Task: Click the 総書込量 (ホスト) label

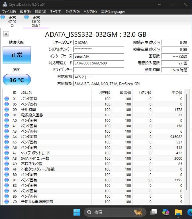Action: pos(146,49)
